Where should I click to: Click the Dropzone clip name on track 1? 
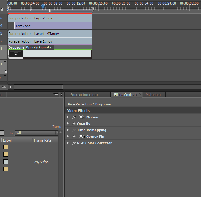(16, 47)
